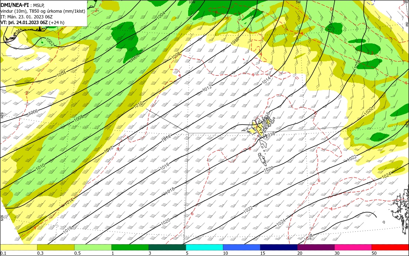Click the "1026" isobar label
The width and height of the screenshot is (409, 256).
308,238
